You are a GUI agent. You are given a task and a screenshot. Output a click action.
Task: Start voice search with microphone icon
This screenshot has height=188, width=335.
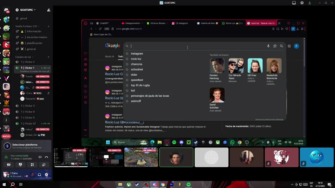[268, 46]
